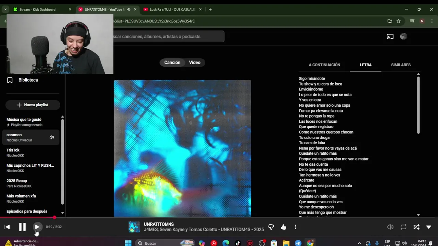Like the song UNRATITOM4S

click(x=283, y=227)
